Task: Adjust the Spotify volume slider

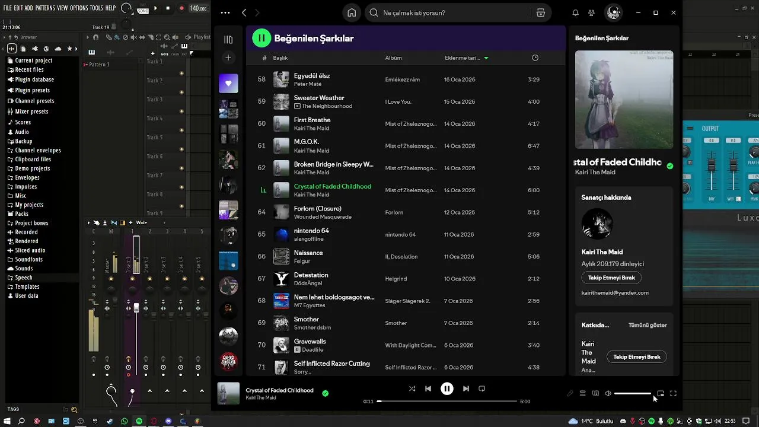Action: click(633, 393)
